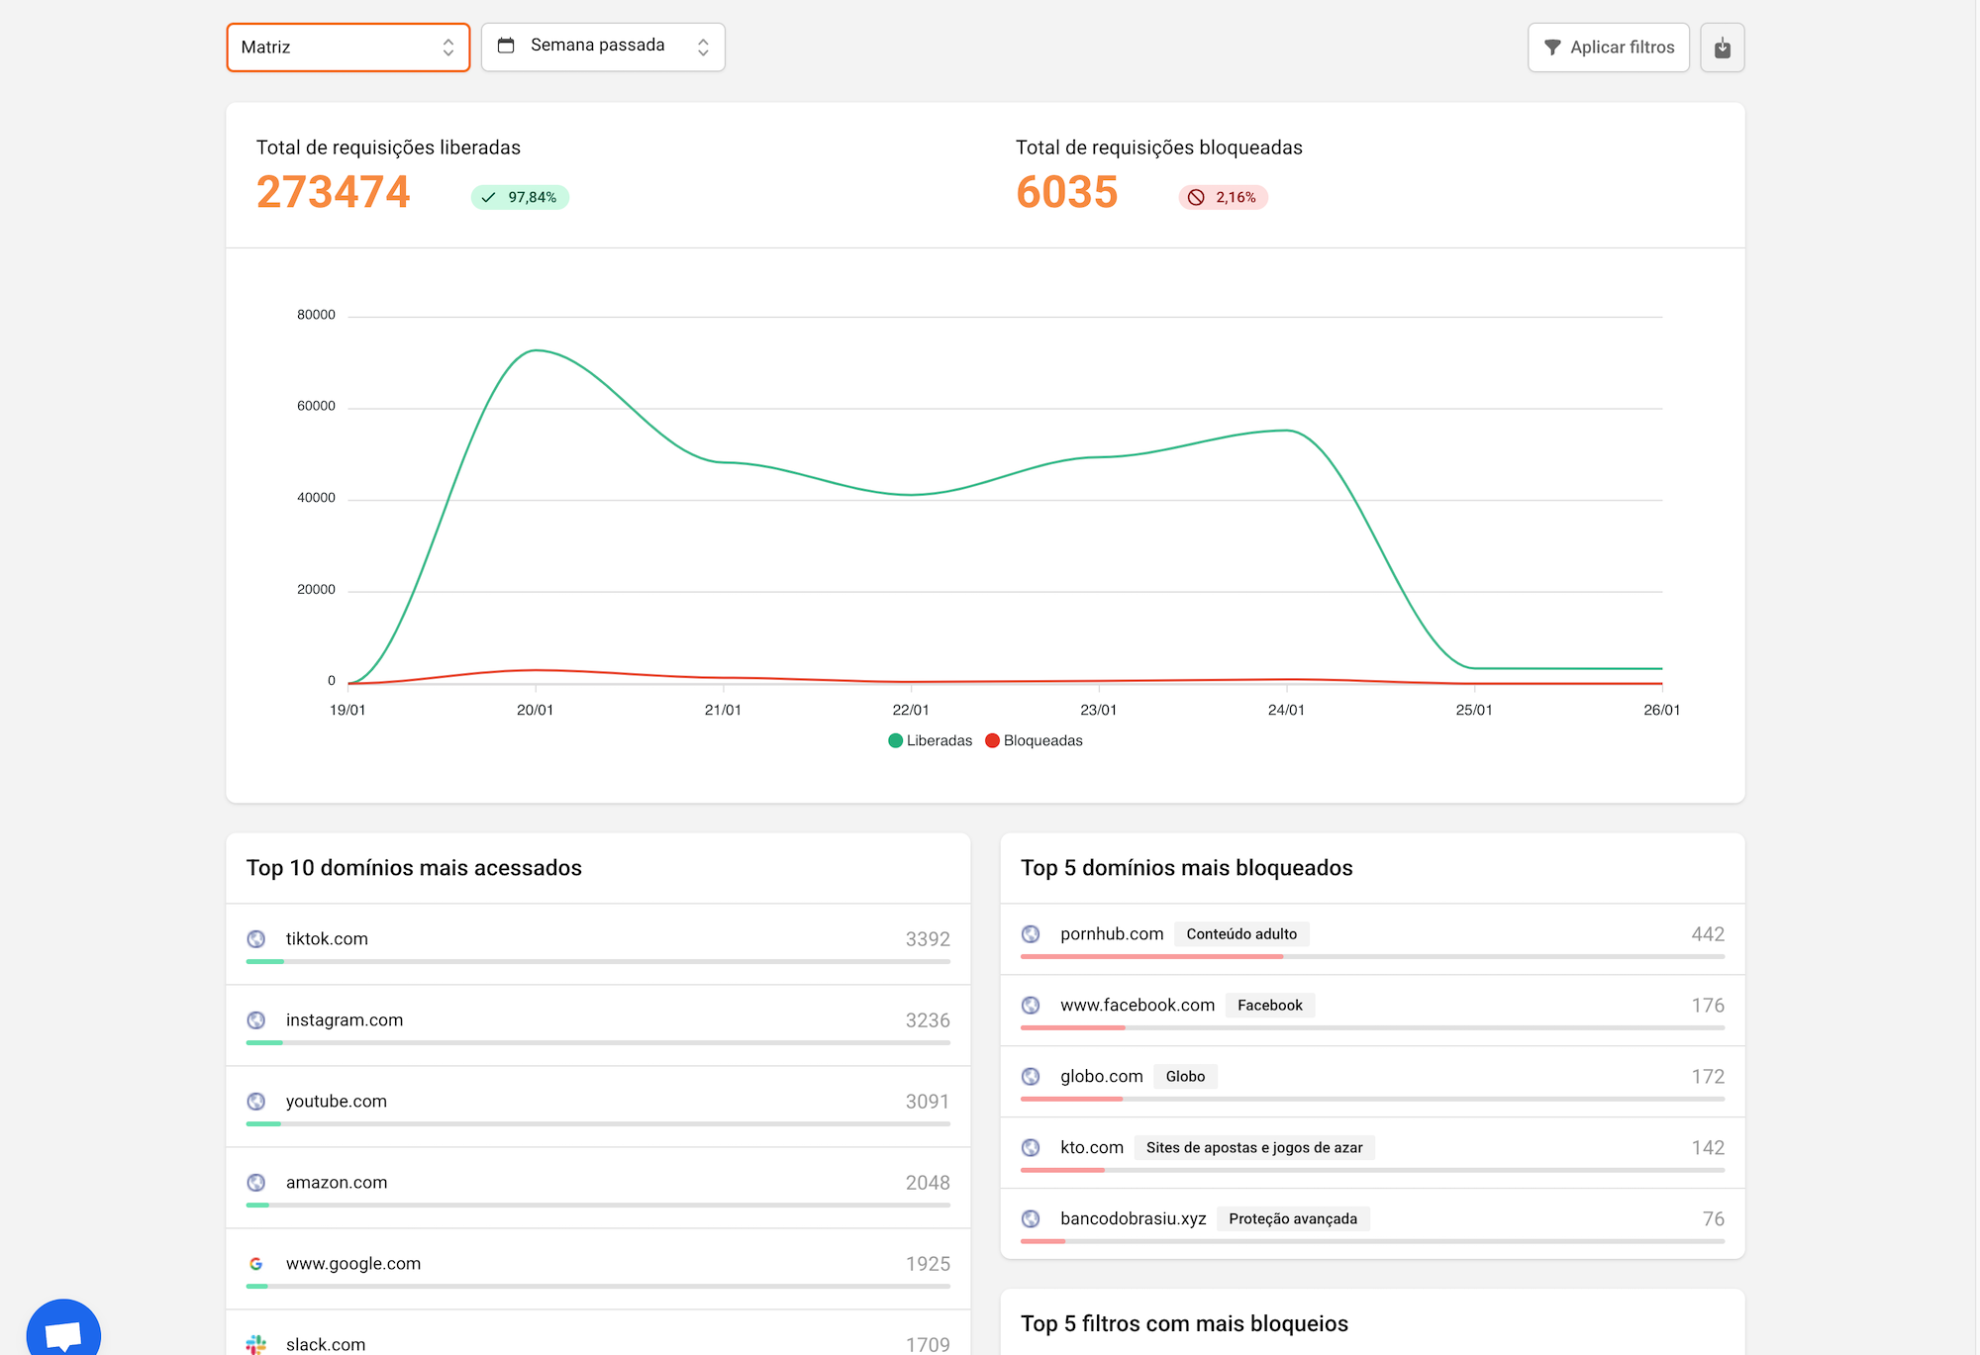Click the 24/01 x-axis date label

[x=1286, y=710]
